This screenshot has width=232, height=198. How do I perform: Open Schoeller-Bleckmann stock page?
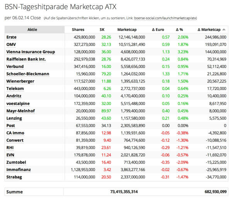(x=28, y=74)
